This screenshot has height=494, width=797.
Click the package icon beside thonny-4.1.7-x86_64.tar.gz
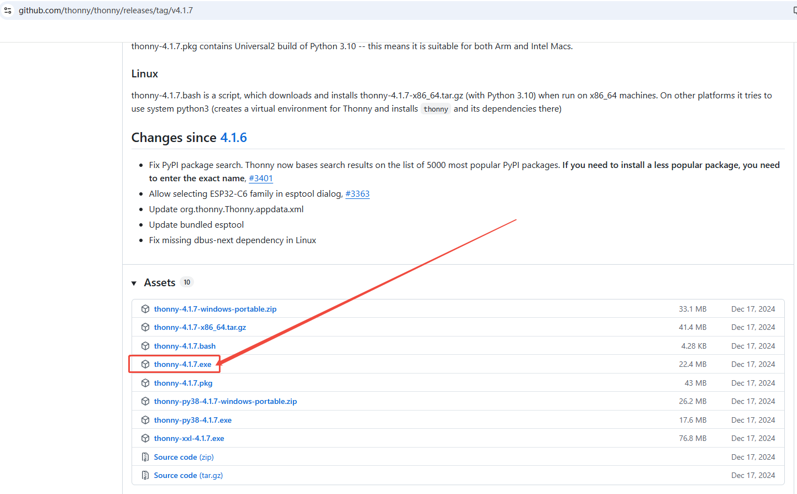coord(145,327)
